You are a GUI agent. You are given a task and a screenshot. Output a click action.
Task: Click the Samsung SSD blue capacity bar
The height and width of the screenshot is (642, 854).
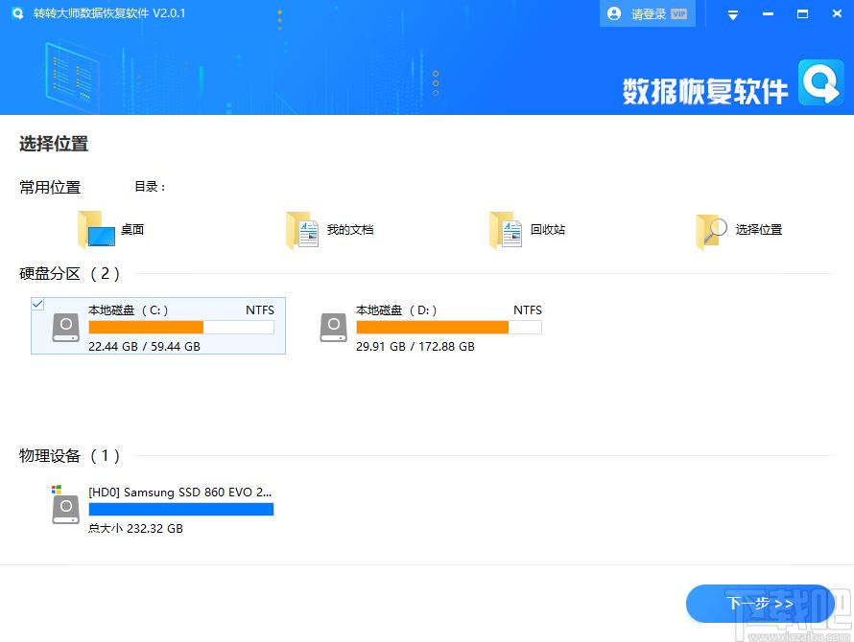tap(180, 509)
